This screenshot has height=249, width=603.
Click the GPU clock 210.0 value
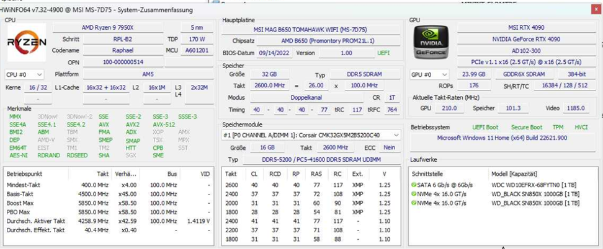[x=449, y=108]
